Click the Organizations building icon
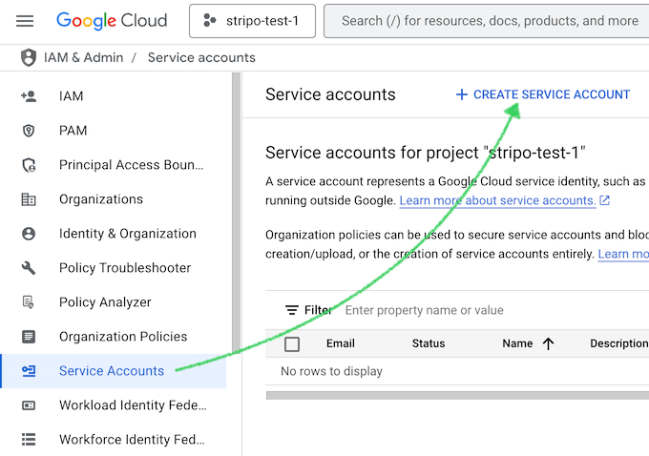Screen dimensions: 649x456 pos(29,199)
